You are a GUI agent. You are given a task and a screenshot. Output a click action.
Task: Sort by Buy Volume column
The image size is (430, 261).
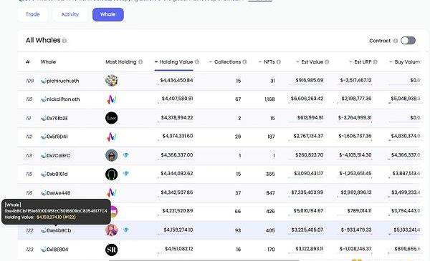tap(391, 61)
